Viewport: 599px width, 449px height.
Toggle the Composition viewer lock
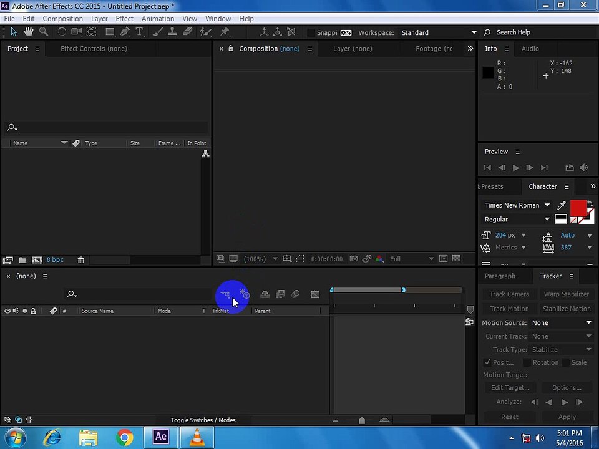click(231, 48)
